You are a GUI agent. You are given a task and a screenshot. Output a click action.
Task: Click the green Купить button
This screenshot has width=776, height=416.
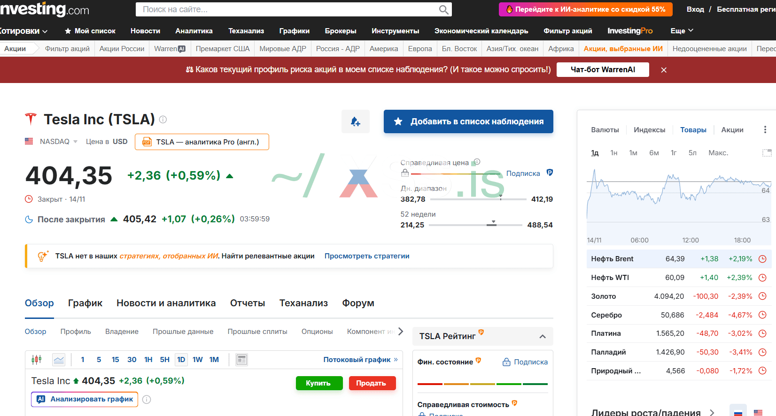(319, 383)
